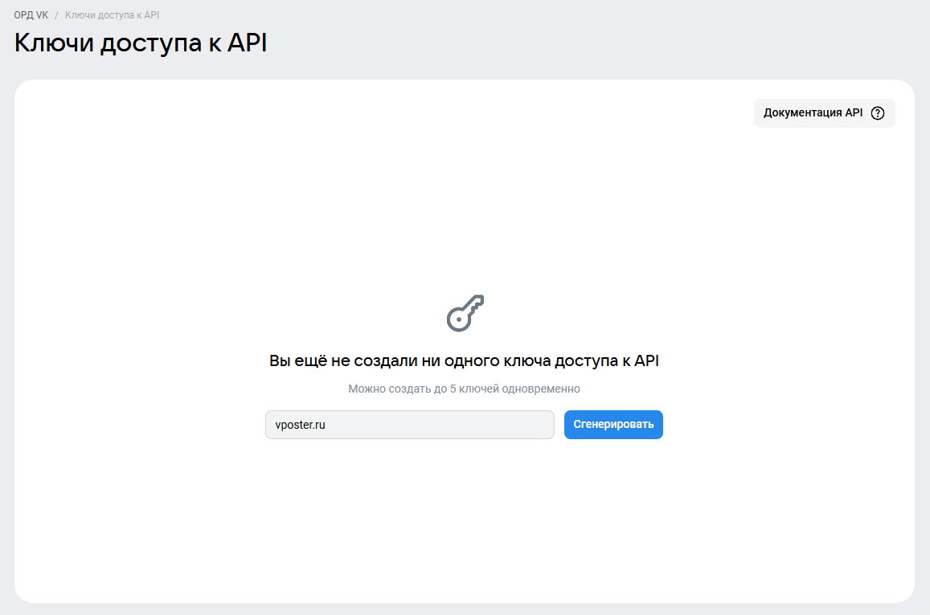Go to ОРД VK breadcrumb link
Image resolution: width=930 pixels, height=615 pixels.
(x=31, y=15)
